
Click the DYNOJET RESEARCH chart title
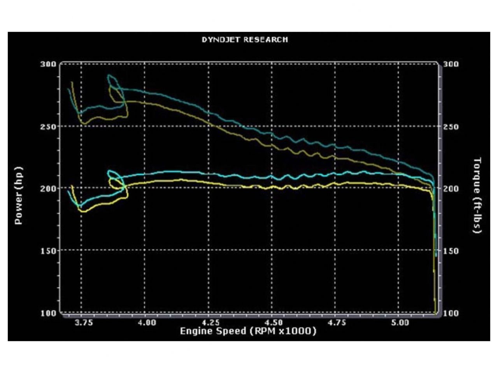[245, 40]
